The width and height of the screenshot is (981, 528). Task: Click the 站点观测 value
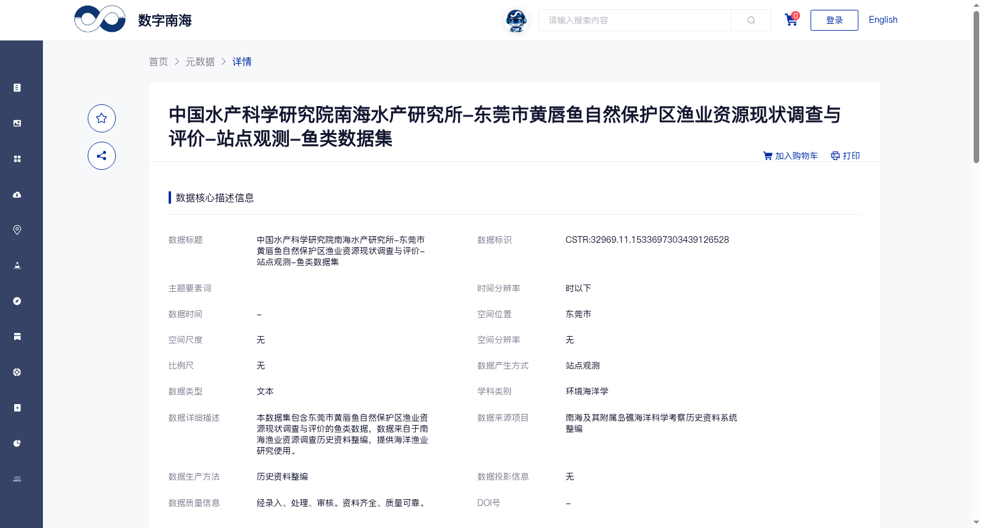coord(582,365)
